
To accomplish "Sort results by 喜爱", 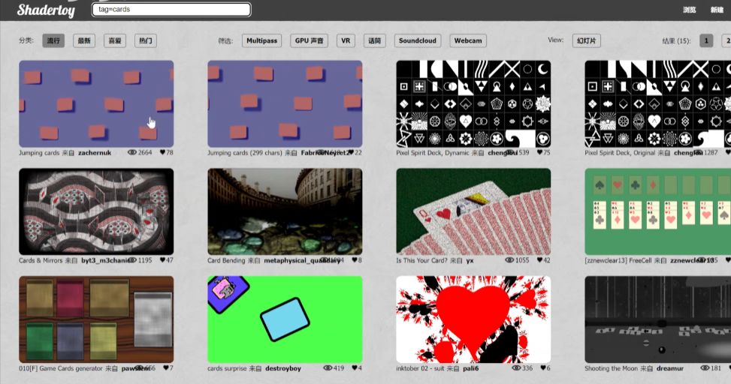I will [115, 40].
